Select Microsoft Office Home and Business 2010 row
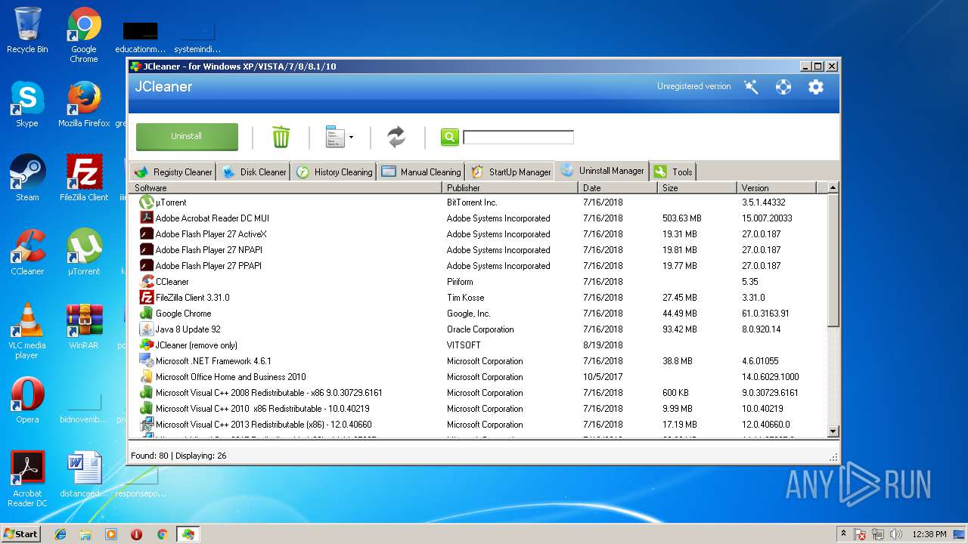 [478, 377]
